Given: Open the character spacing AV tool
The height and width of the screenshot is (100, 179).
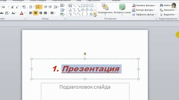Looking at the screenshot, I should (x=7, y=13).
